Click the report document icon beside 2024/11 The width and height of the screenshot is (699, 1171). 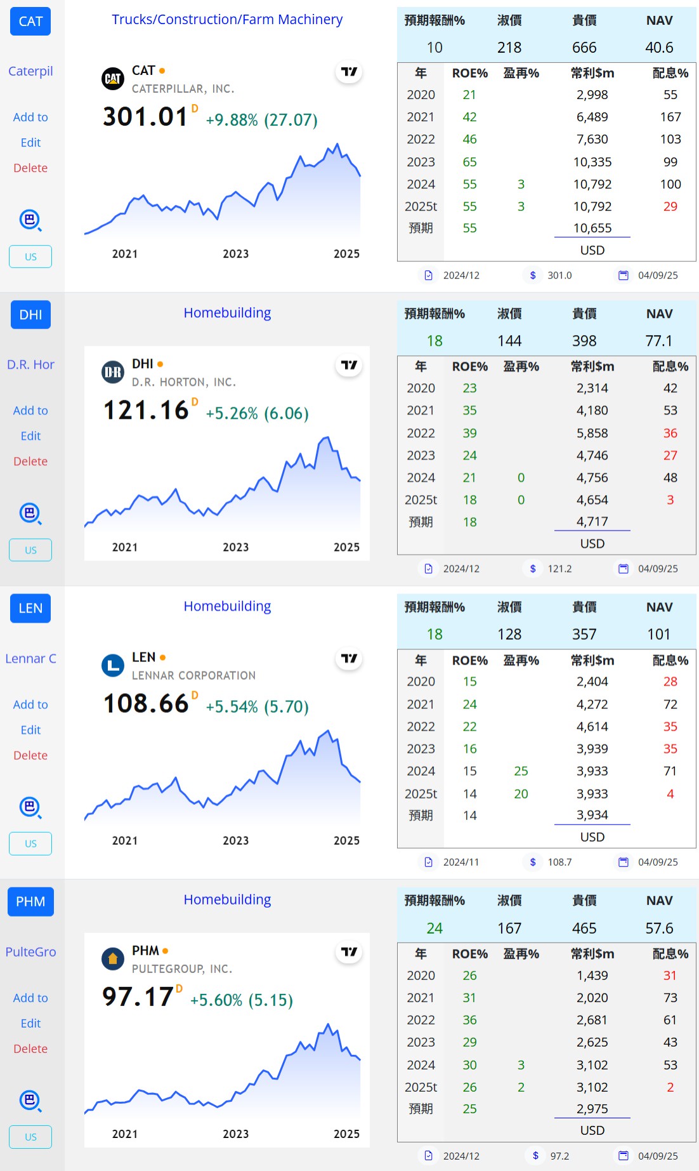pos(429,862)
